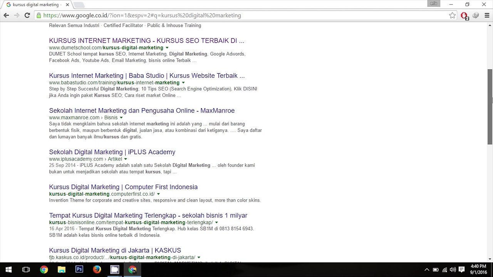Click the '25 Sep 2014' date snippet
The width and height of the screenshot is (493, 277).
click(62, 165)
